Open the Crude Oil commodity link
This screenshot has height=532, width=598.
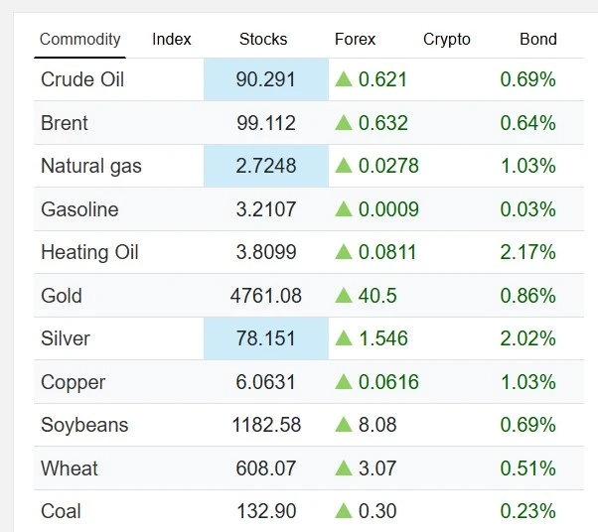coord(82,79)
